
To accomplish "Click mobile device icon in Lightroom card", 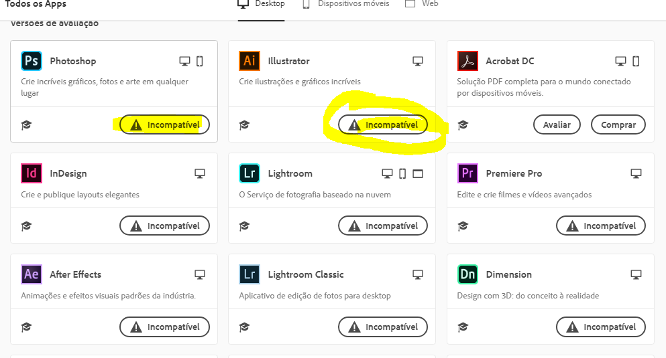I will 402,173.
